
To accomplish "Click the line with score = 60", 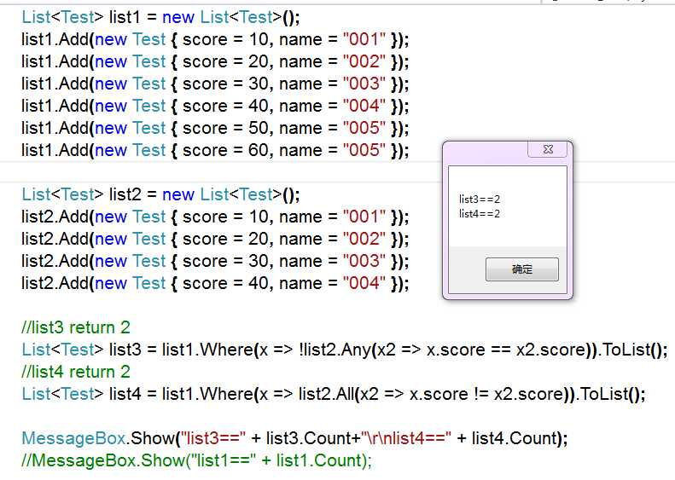I will click(215, 150).
